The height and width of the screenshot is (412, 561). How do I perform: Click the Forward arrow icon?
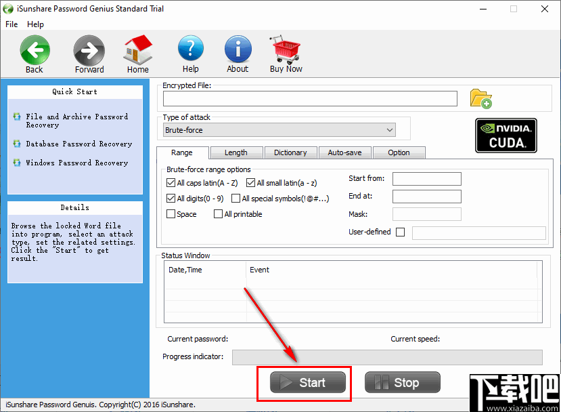tap(89, 50)
